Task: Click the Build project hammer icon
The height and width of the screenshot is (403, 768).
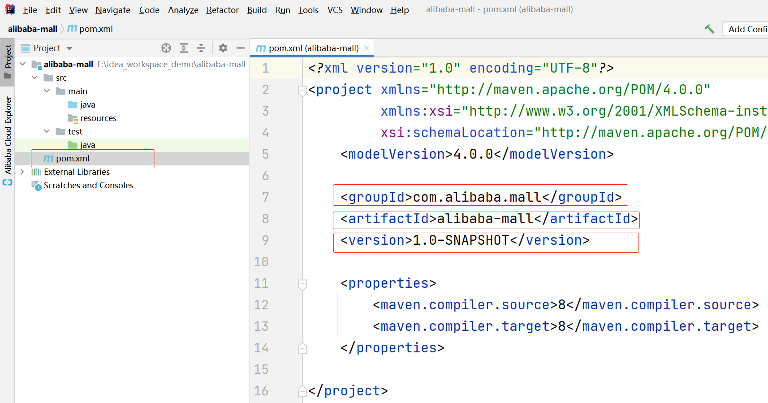Action: 709,29
